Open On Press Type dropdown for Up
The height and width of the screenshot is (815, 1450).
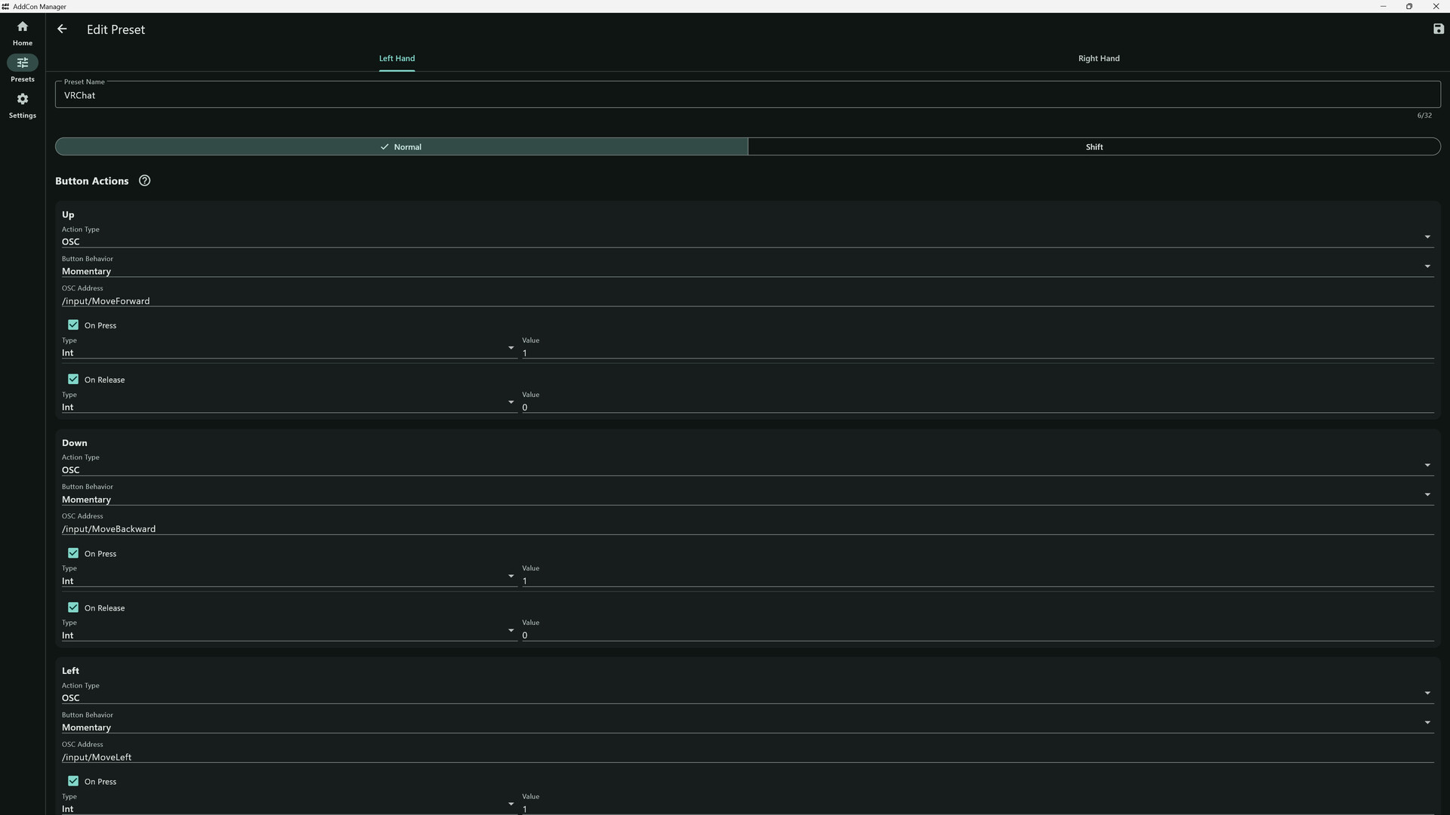511,349
